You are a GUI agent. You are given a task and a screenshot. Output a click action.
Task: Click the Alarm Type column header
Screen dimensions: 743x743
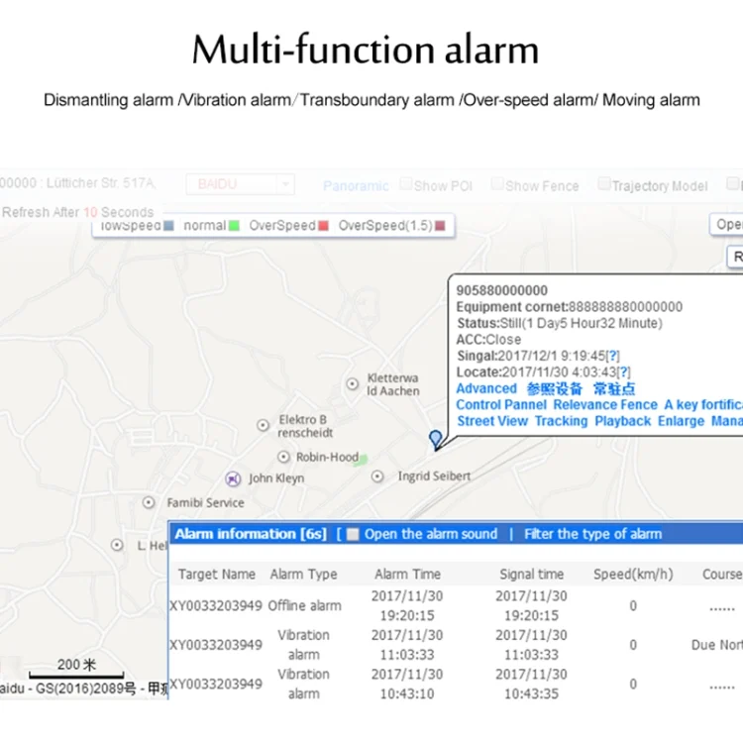pyautogui.click(x=303, y=574)
